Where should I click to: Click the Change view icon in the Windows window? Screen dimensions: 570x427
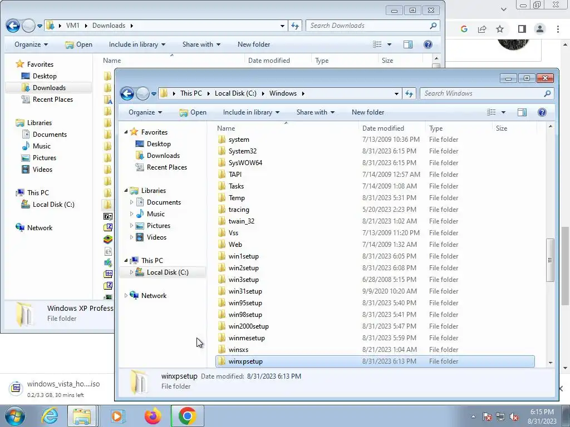[x=491, y=112]
